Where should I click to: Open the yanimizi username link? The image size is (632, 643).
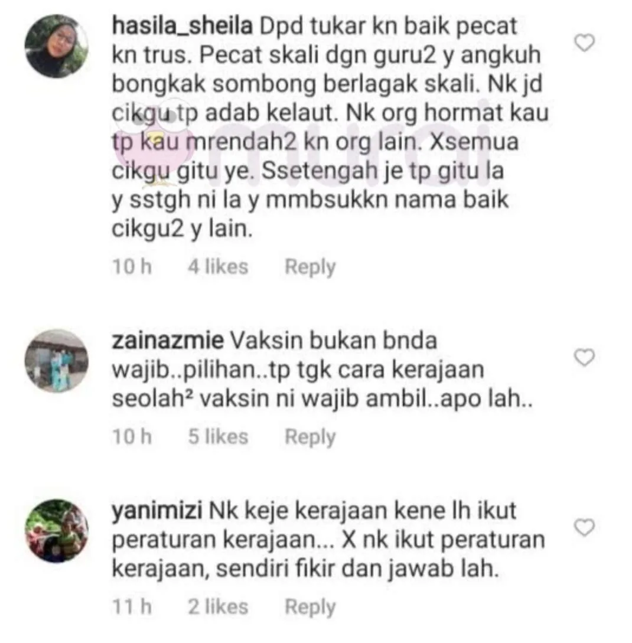(x=157, y=511)
